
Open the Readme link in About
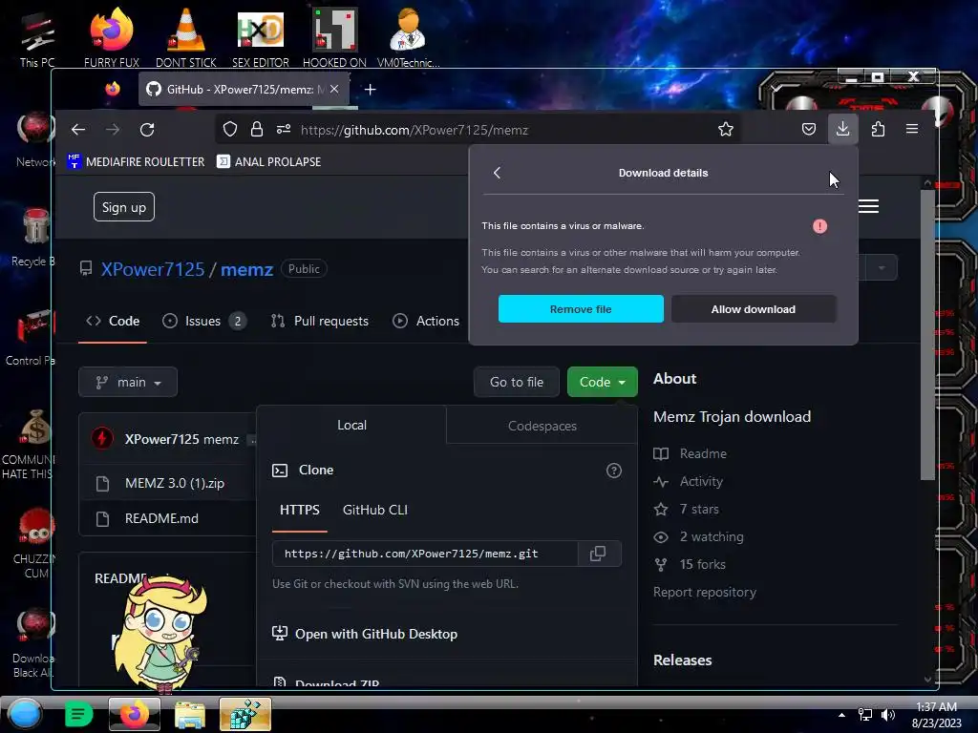[690, 453]
